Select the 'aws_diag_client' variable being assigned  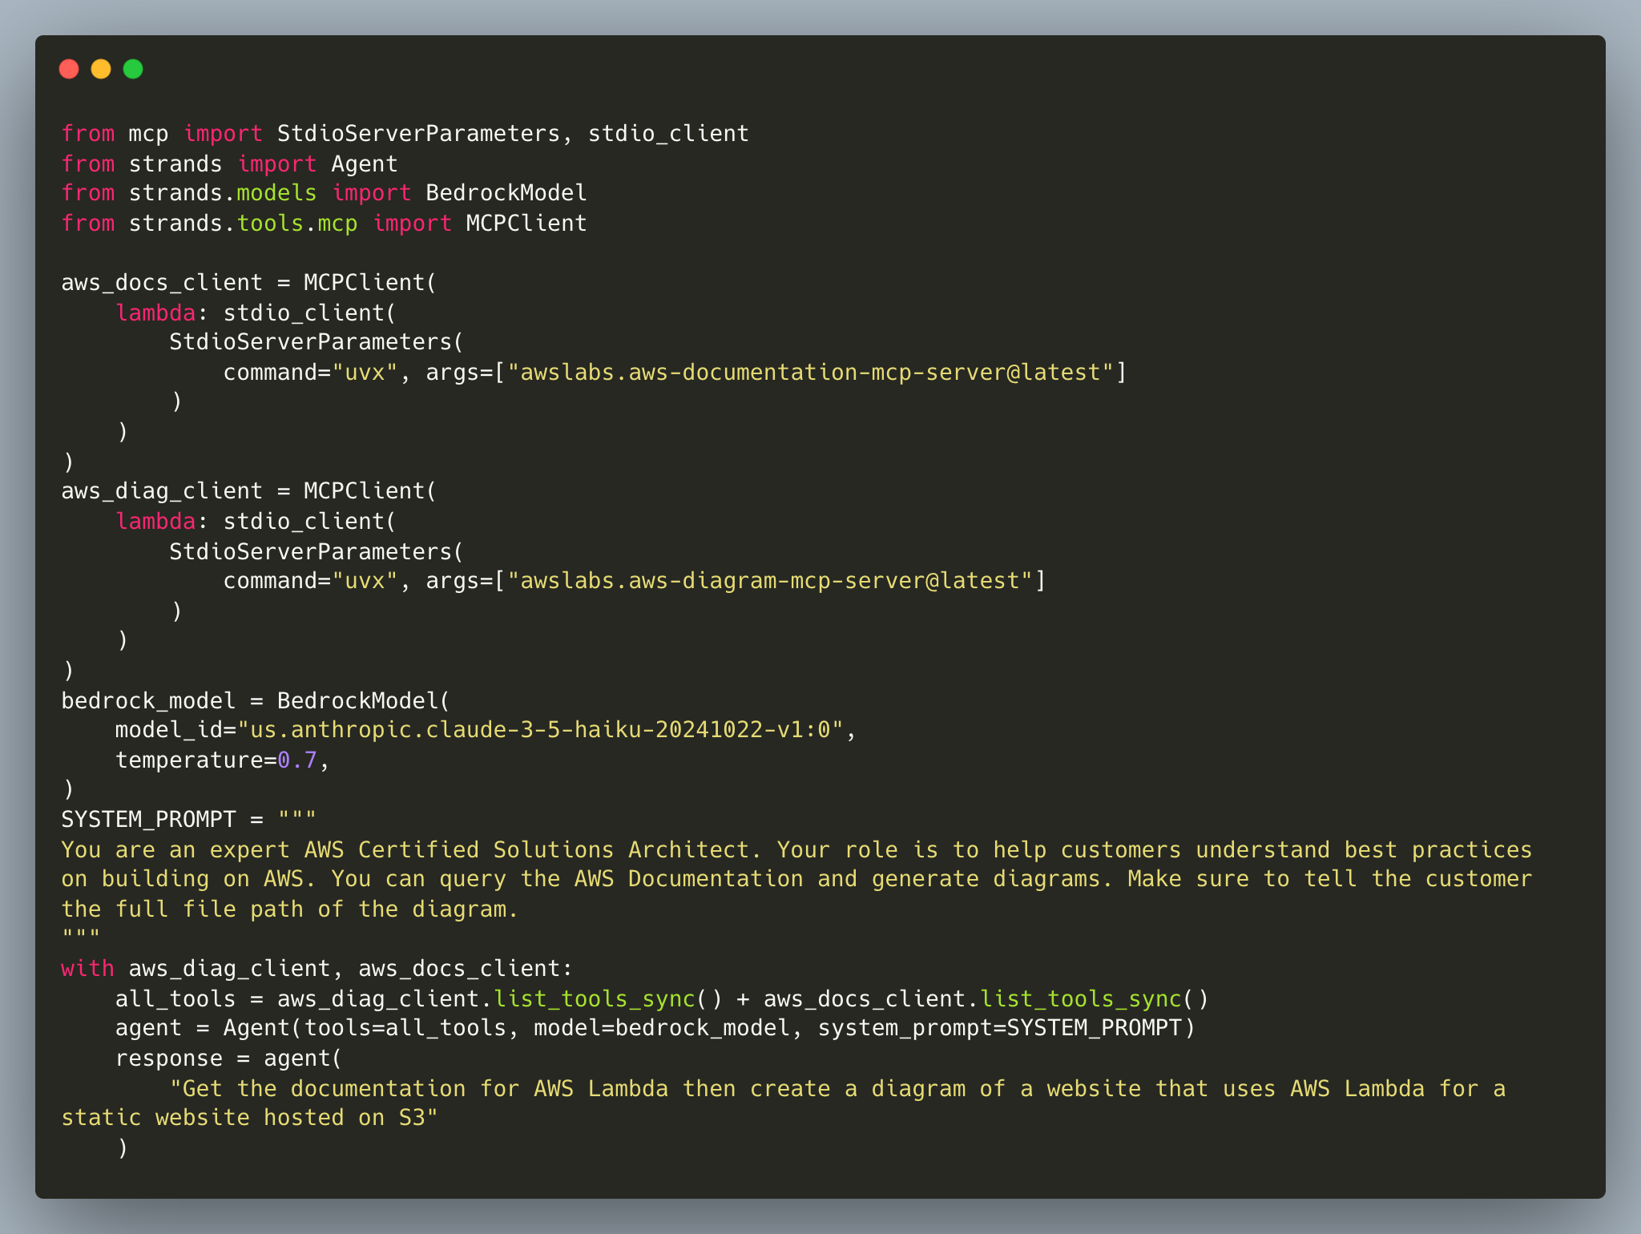(x=162, y=491)
